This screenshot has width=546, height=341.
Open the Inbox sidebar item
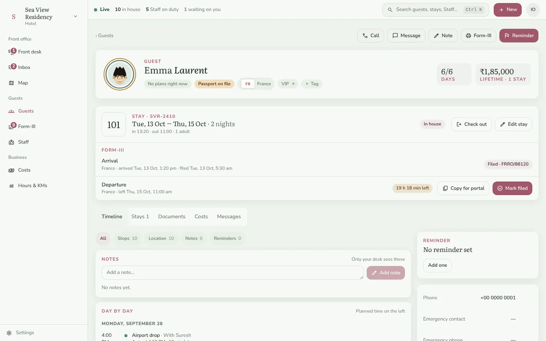click(44, 67)
